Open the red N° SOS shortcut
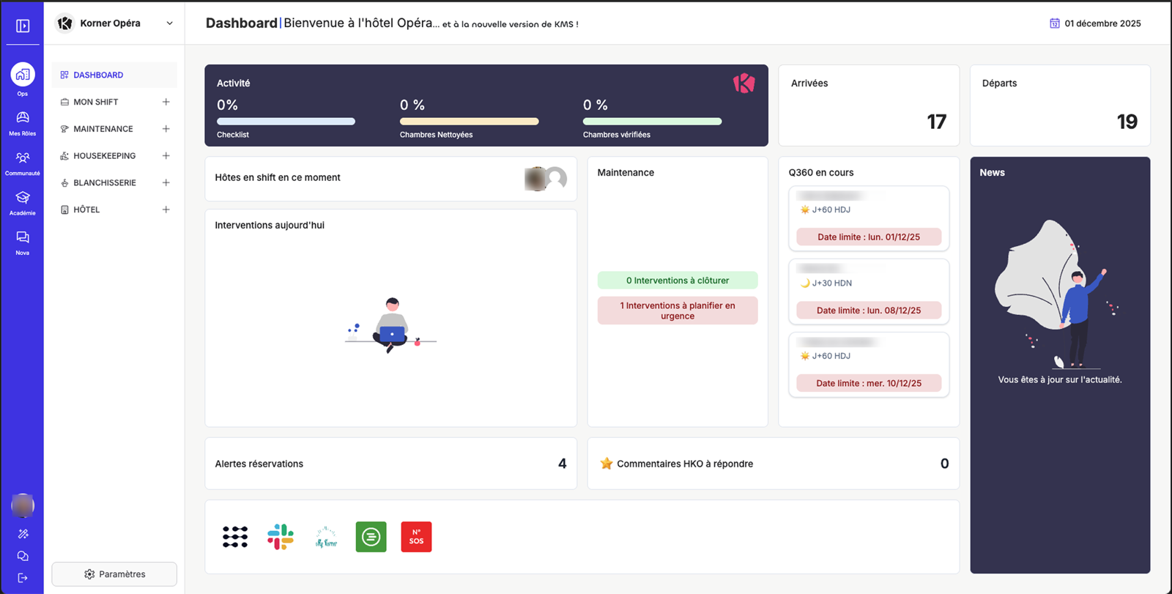This screenshot has height=594, width=1172. click(417, 537)
